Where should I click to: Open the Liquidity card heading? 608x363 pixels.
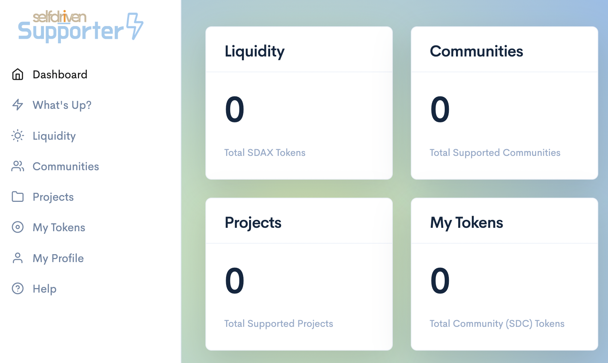pyautogui.click(x=255, y=51)
